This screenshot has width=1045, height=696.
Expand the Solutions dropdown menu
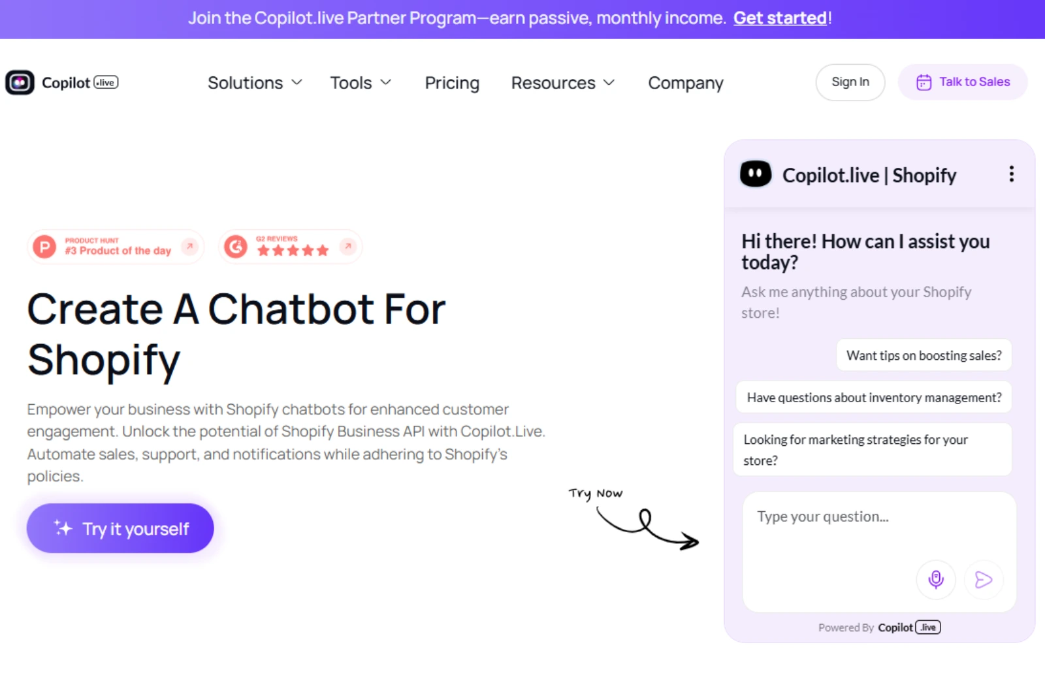[x=254, y=82]
